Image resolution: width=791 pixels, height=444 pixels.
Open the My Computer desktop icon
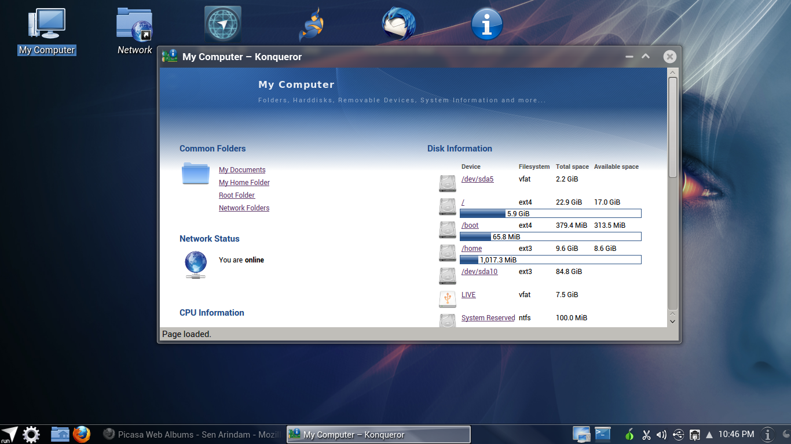click(46, 23)
